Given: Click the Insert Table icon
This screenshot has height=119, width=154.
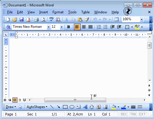Looking at the screenshot, I should 117,19.
